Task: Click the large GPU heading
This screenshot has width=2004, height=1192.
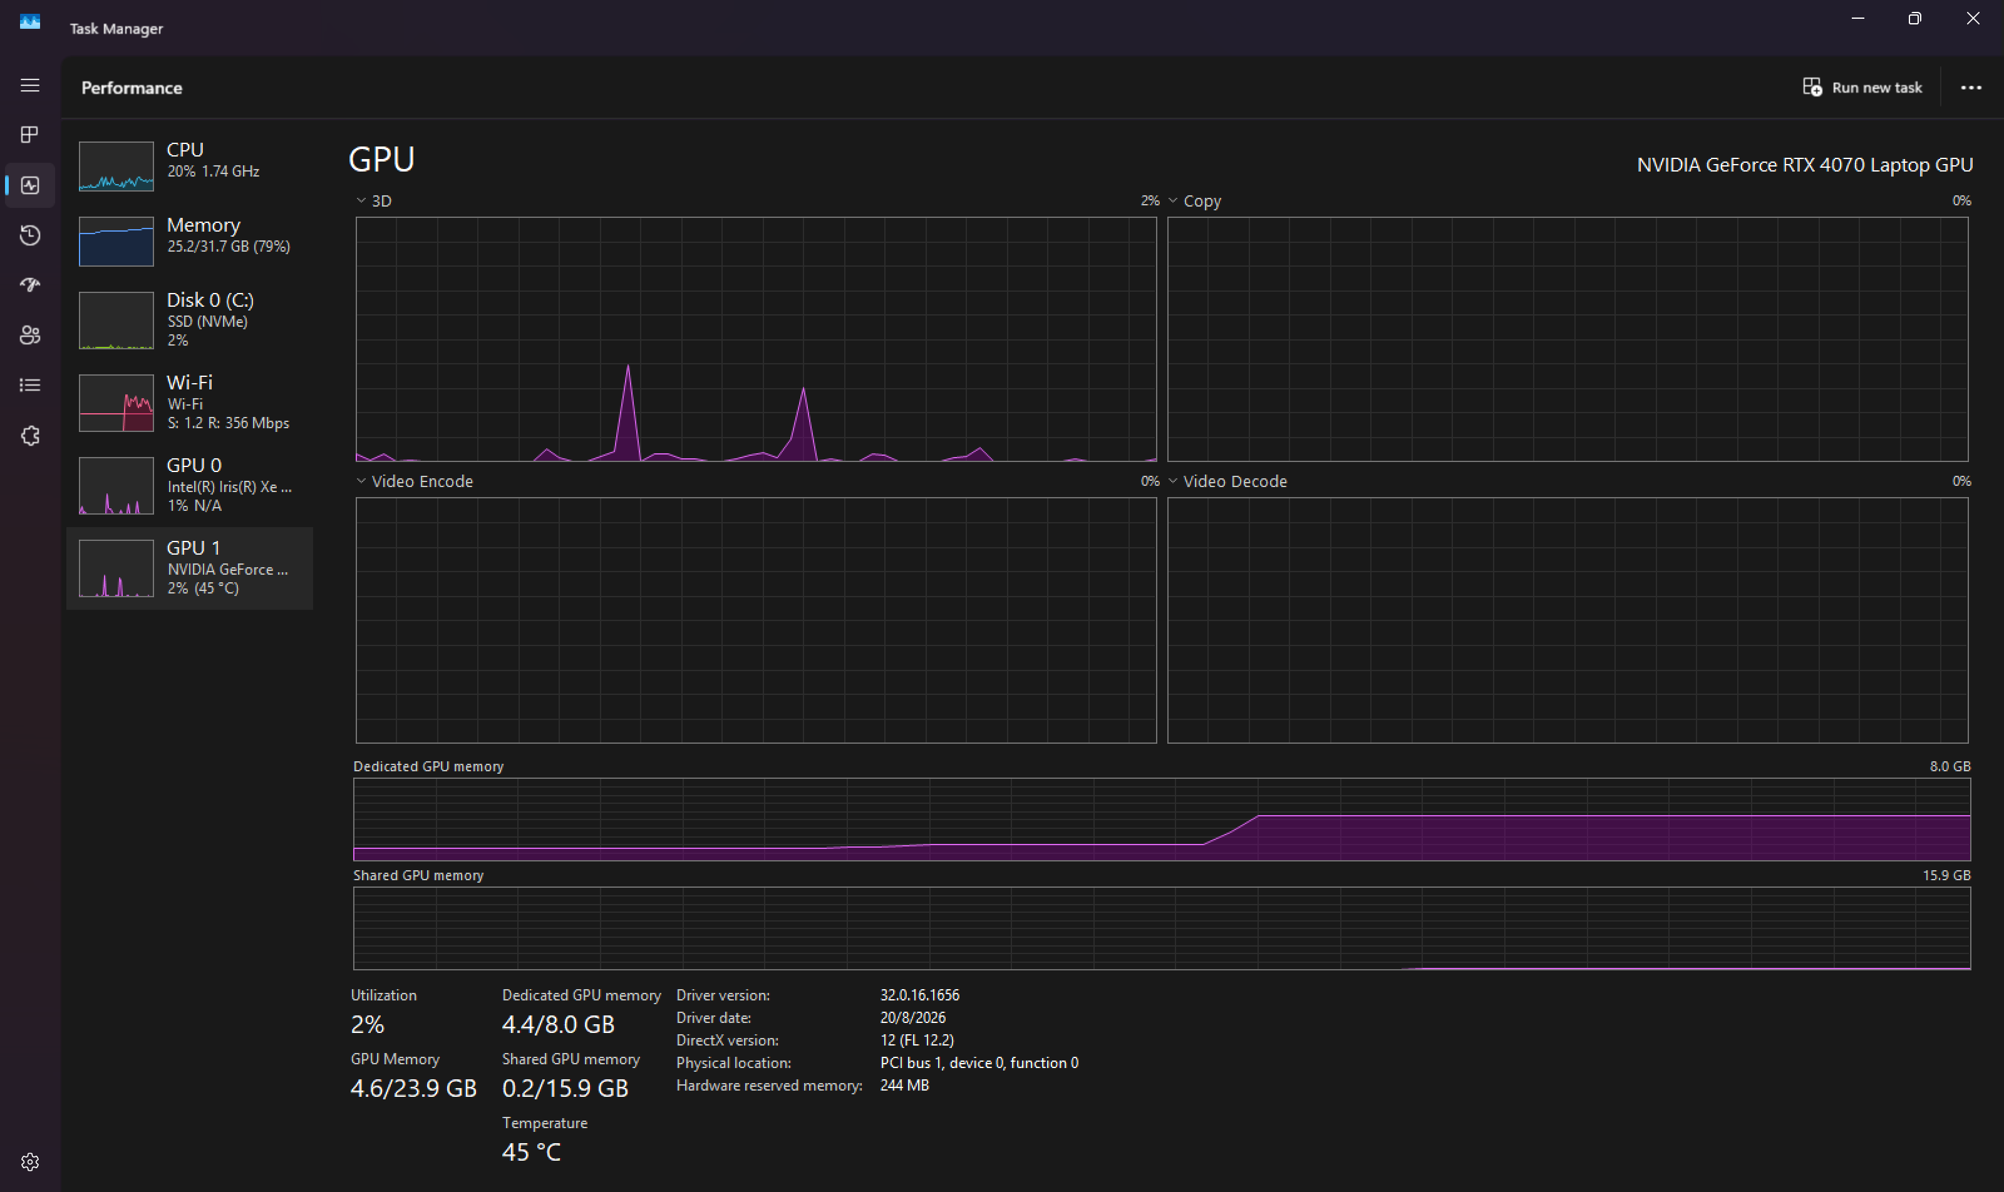Action: [381, 159]
